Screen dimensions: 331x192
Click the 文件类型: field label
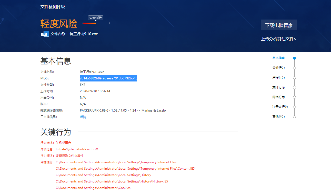47,85
